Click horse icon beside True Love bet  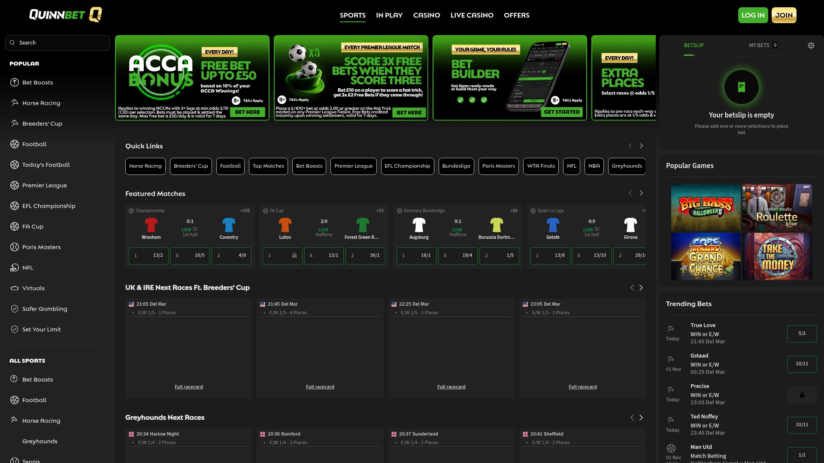coord(670,329)
